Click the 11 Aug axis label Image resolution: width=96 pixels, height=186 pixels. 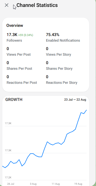click(x=56, y=184)
